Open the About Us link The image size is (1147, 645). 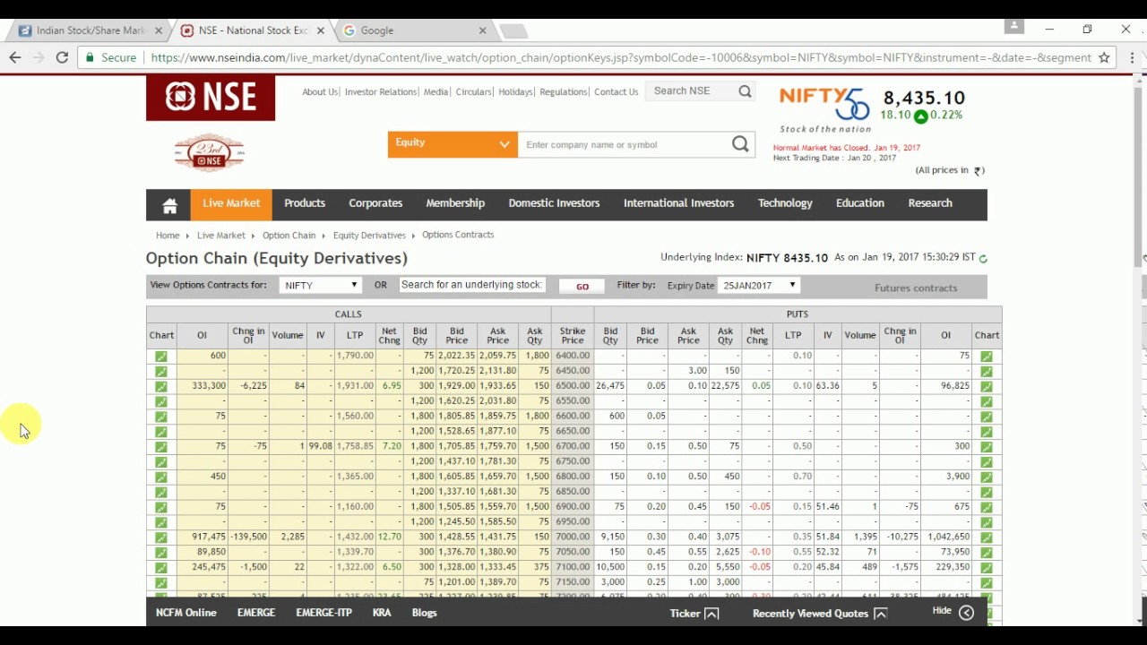[320, 91]
